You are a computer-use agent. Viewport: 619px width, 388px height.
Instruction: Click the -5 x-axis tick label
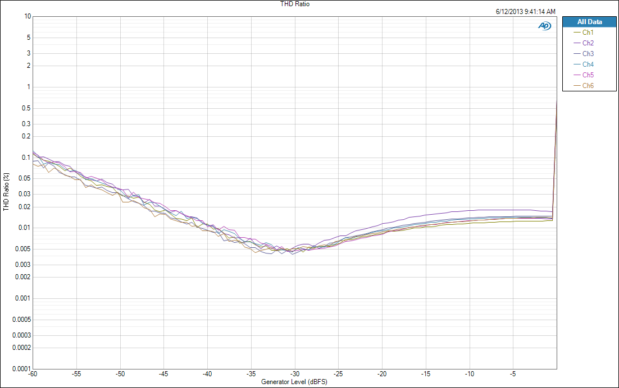coord(513,374)
